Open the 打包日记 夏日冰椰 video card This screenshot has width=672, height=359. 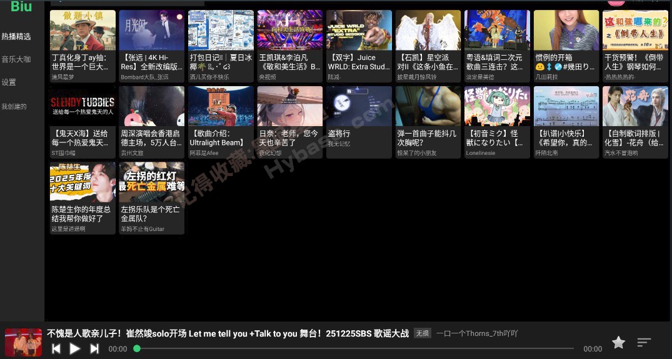pyautogui.click(x=221, y=46)
